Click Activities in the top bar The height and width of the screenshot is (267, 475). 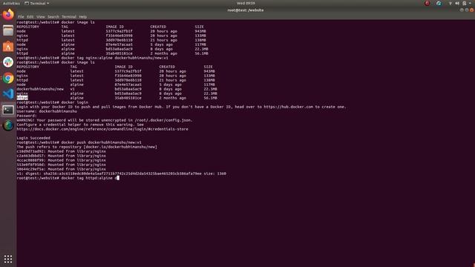click(11, 3)
